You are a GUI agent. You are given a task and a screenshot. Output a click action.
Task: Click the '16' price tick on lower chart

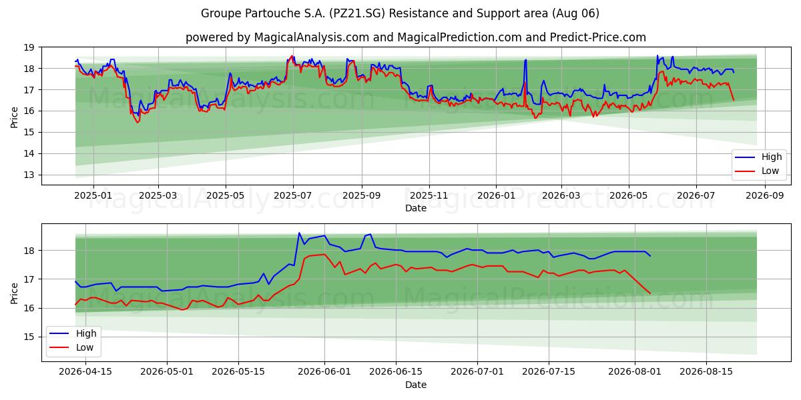pos(29,308)
